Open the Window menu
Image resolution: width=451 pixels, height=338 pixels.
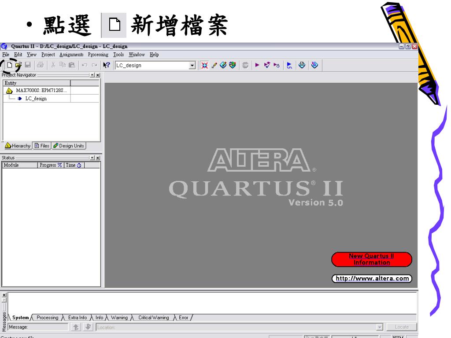pos(137,55)
